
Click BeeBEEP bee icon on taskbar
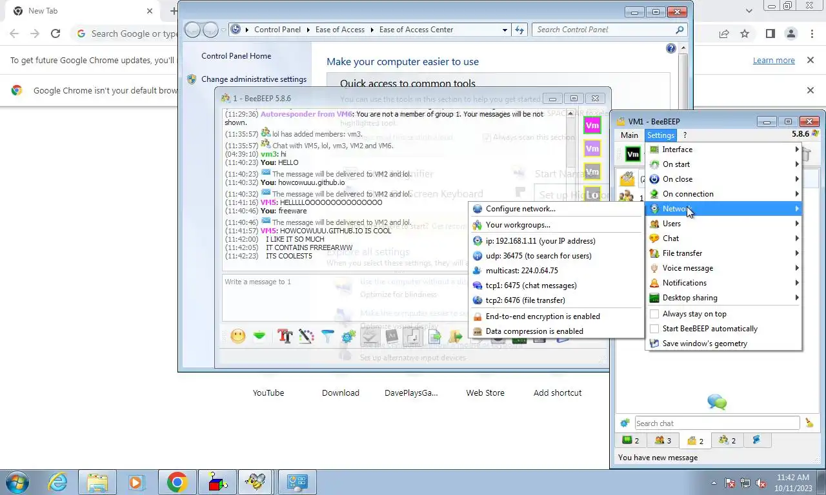pos(256,481)
